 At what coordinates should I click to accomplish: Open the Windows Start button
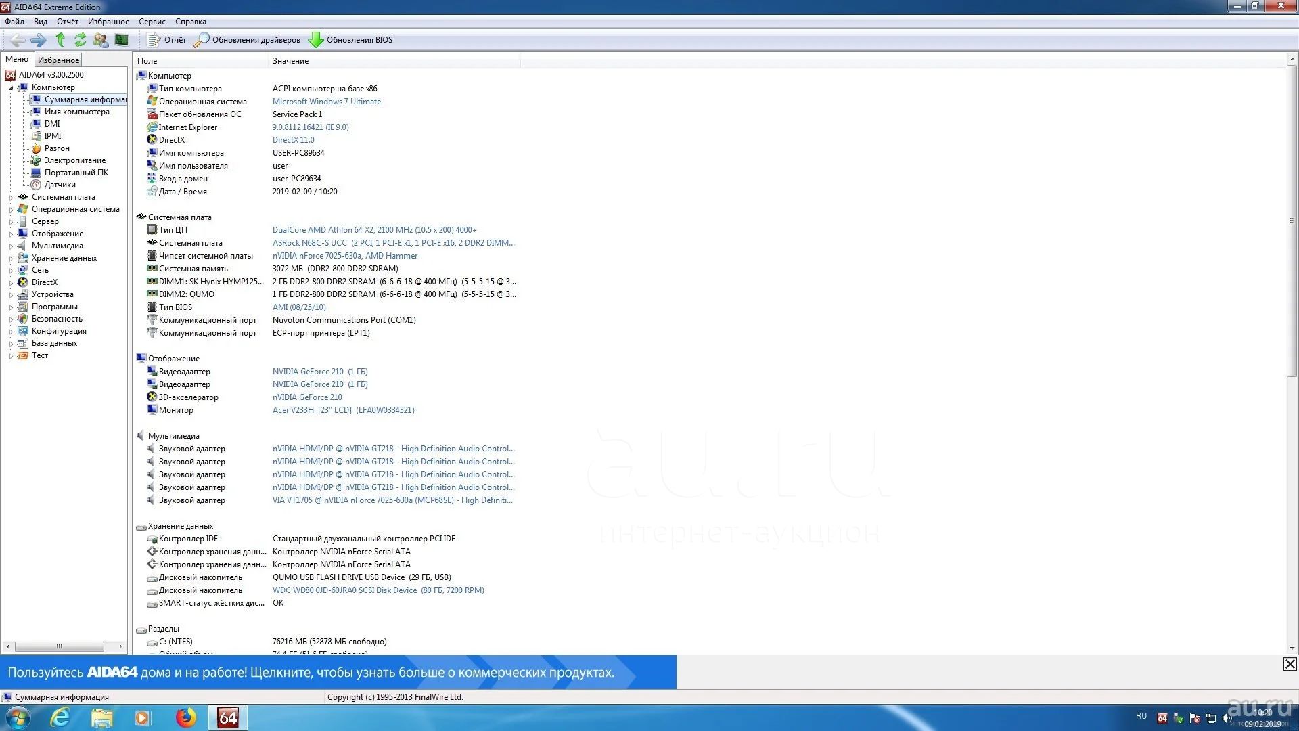pyautogui.click(x=18, y=717)
